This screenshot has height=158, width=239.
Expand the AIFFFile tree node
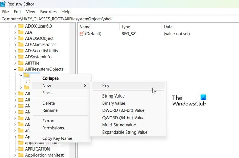coord(15,63)
